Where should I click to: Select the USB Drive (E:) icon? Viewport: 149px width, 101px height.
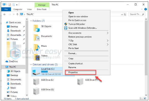36,81
